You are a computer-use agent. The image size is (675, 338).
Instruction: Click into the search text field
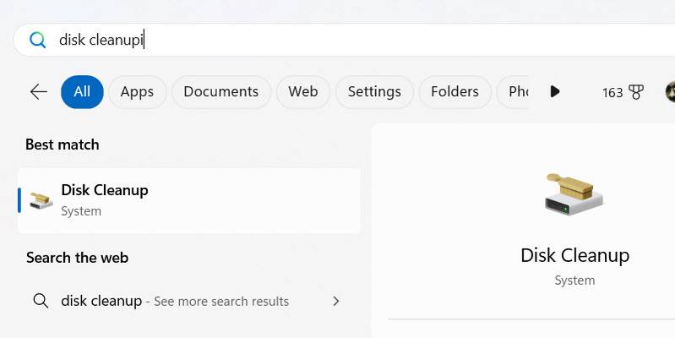338,40
